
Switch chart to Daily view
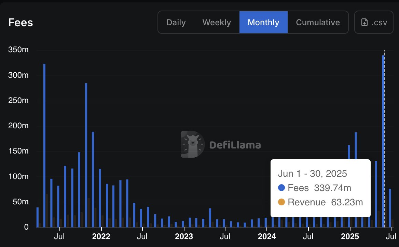[x=176, y=23]
